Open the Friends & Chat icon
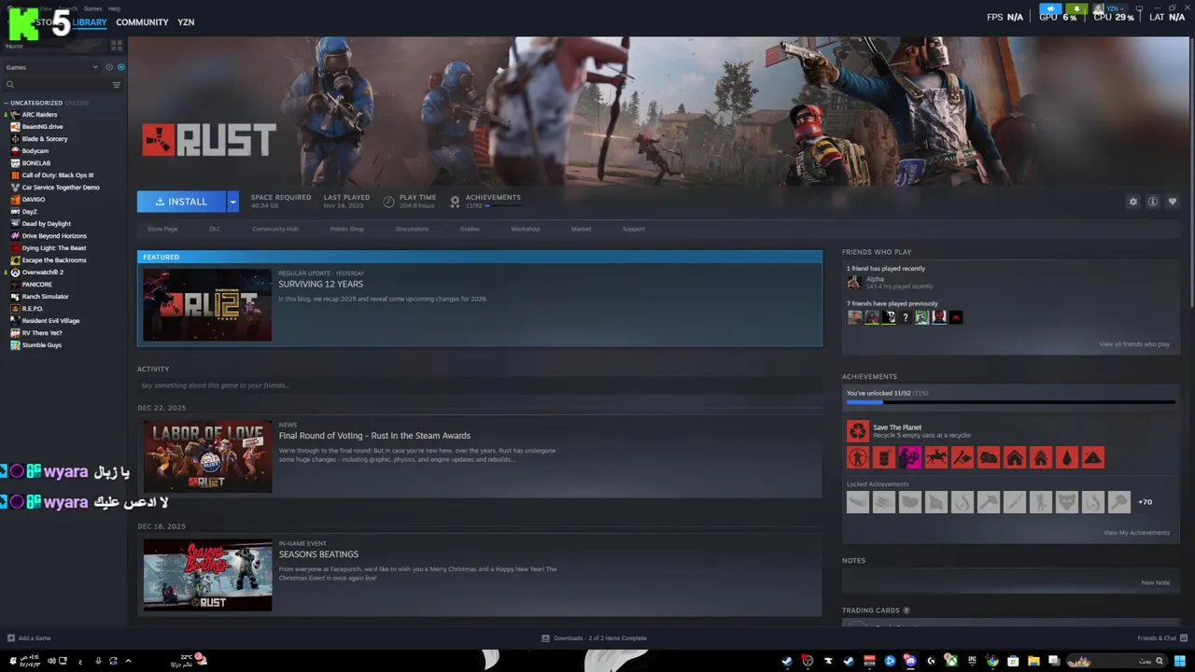The width and height of the screenshot is (1195, 672). click(1182, 638)
